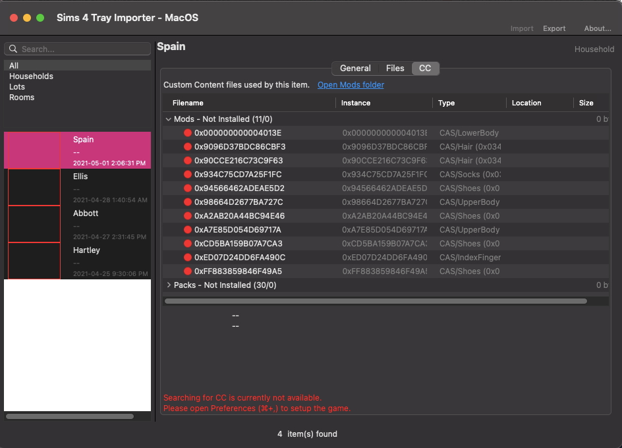The height and width of the screenshot is (448, 622).
Task: Click red status dot for 0x98664D2677BA727C
Action: pyautogui.click(x=188, y=202)
